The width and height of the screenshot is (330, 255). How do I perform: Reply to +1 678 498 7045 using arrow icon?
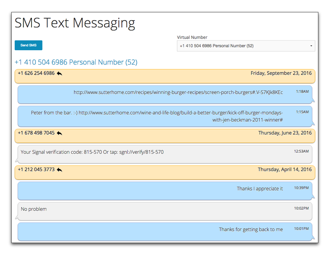click(59, 133)
